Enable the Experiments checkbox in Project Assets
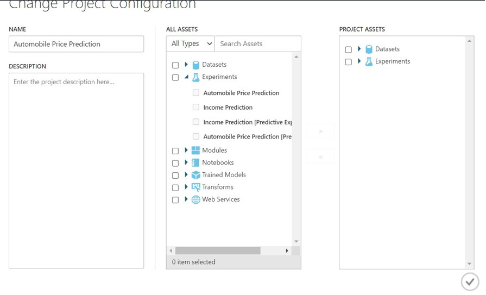Image resolution: width=486 pixels, height=295 pixels. pyautogui.click(x=349, y=62)
